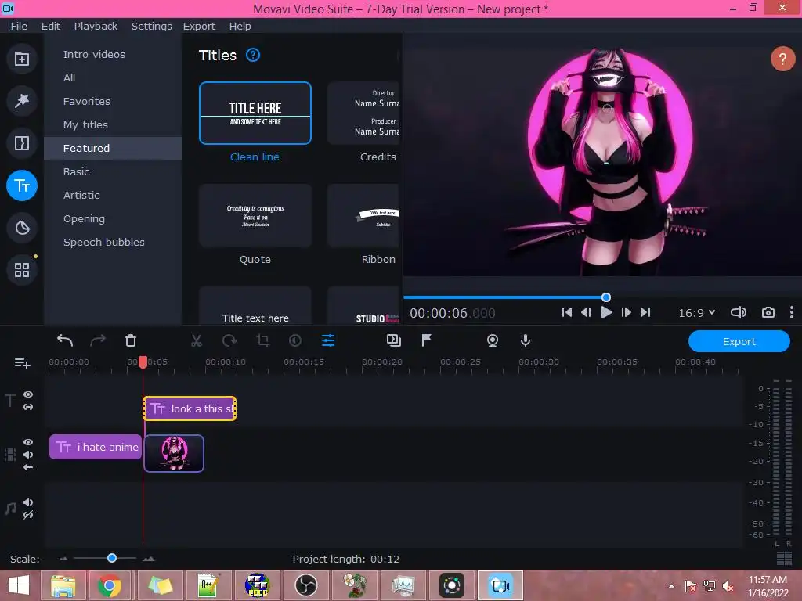This screenshot has width=802, height=601.
Task: Toggle visibility of the titles track
Action: [28, 394]
